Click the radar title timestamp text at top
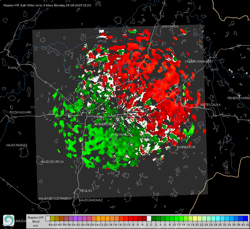250x229 pixels. click(x=47, y=5)
